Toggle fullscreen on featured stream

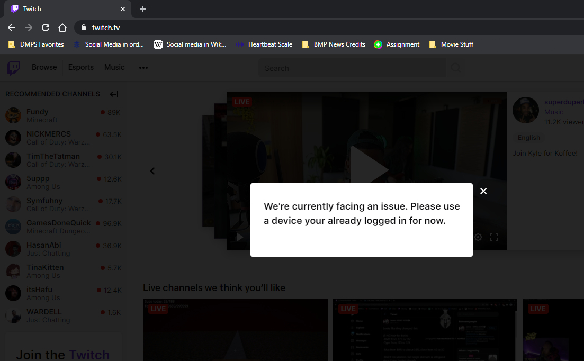click(x=494, y=237)
